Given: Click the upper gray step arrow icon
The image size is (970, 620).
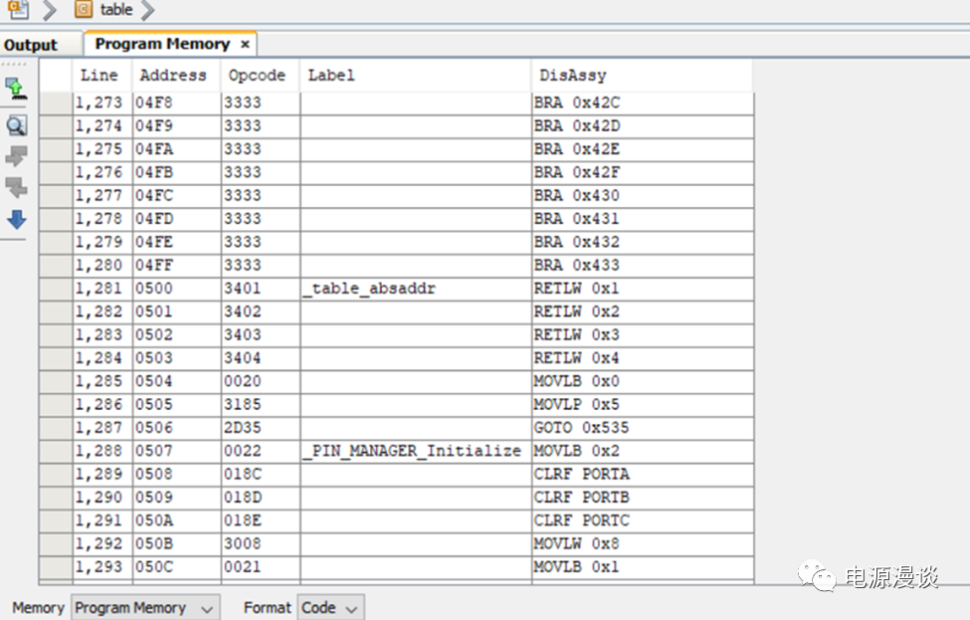Looking at the screenshot, I should pos(16,156).
